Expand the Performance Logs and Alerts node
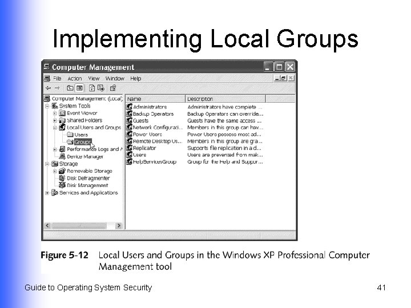This screenshot has height=308, width=411. pyautogui.click(x=55, y=149)
